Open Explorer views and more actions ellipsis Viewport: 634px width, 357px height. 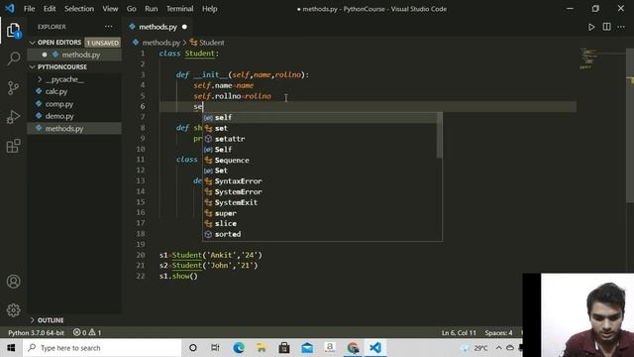108,27
